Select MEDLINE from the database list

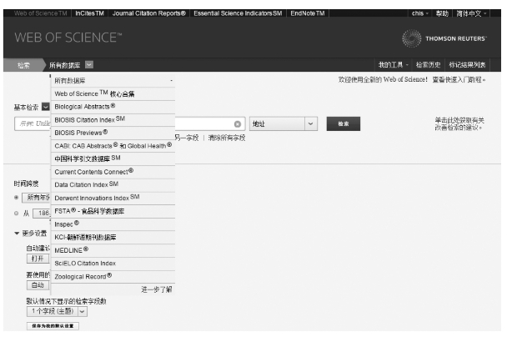[x=72, y=250]
